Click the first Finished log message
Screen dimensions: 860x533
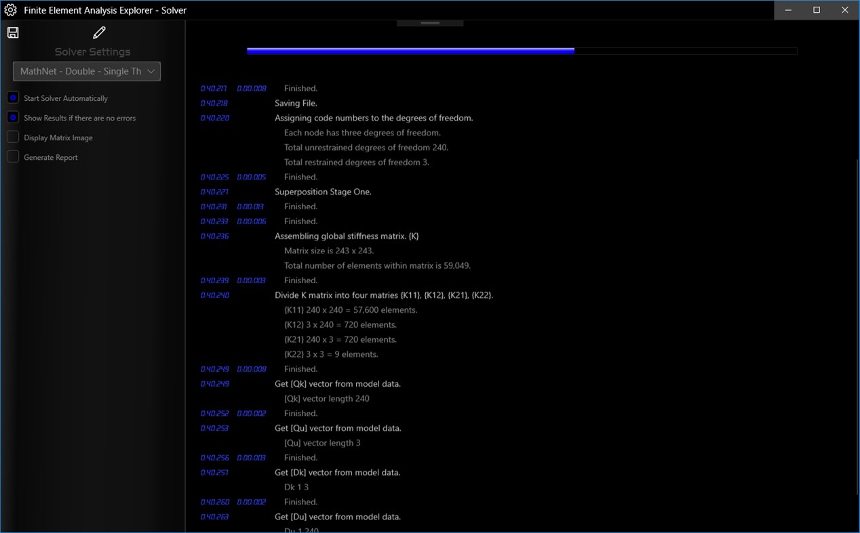pos(300,88)
